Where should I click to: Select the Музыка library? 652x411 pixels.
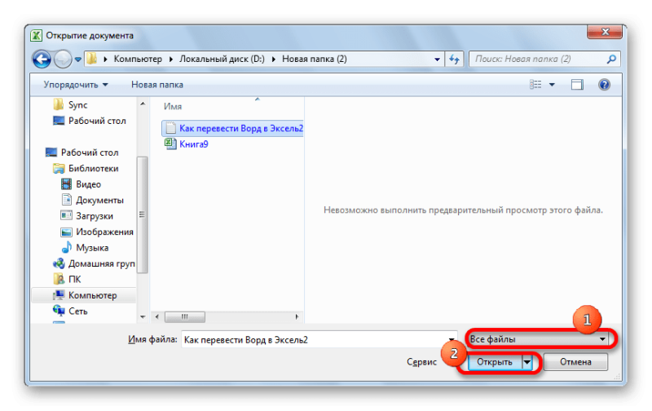click(x=86, y=248)
